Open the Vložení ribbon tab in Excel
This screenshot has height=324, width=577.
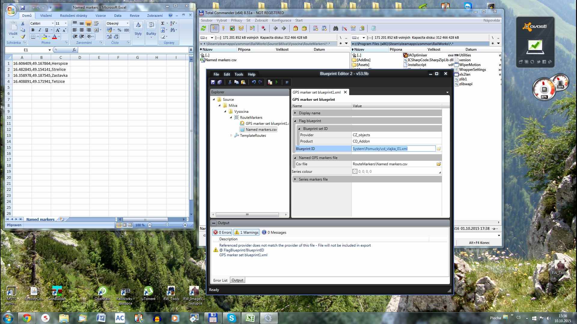(x=46, y=16)
